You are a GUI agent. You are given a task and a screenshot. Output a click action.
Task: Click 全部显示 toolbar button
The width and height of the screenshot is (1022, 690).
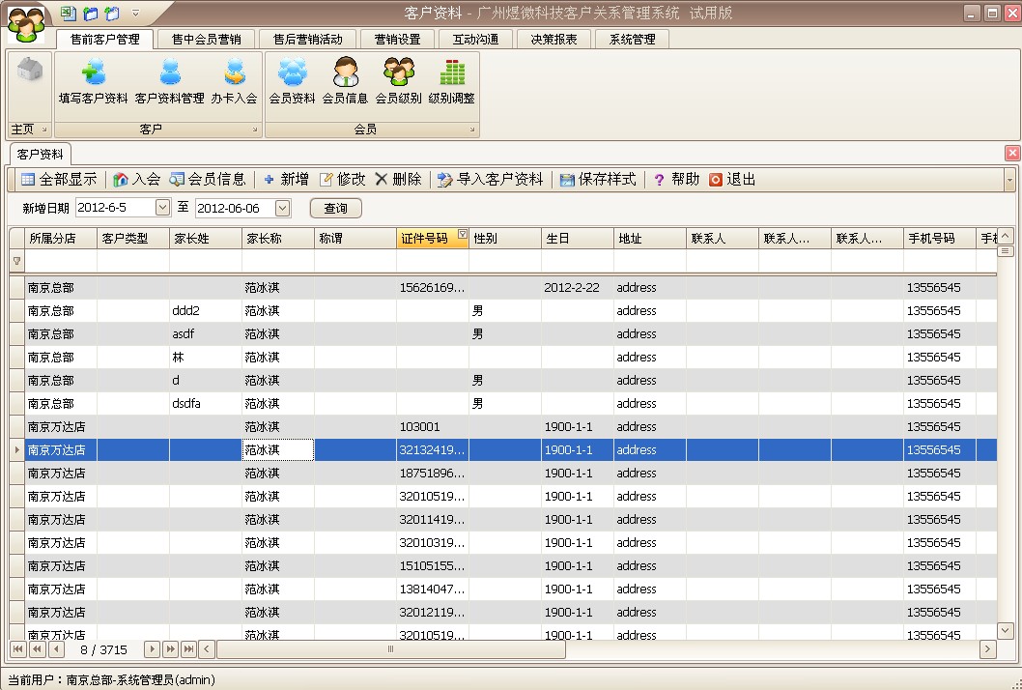[59, 180]
